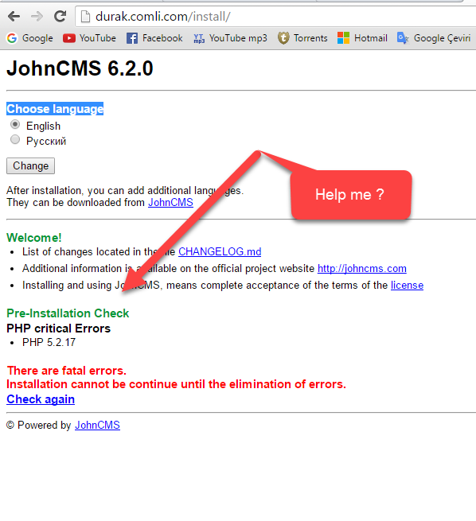
Task: Click the JohnCMS link in footer
Action: (97, 425)
